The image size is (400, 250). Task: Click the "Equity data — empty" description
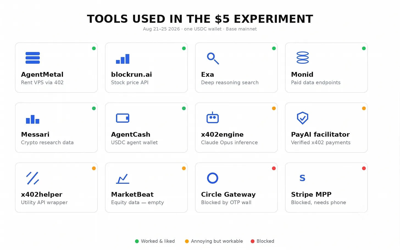pyautogui.click(x=138, y=202)
